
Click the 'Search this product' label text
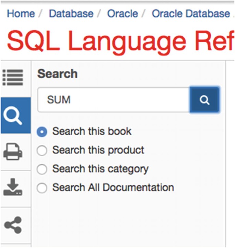[x=98, y=150]
